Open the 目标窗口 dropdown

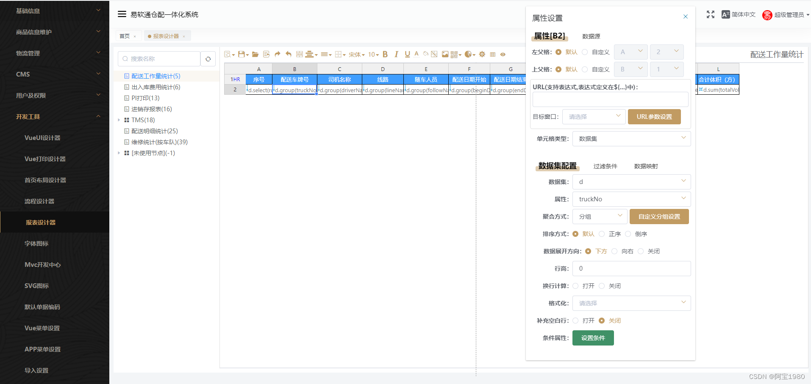point(594,117)
